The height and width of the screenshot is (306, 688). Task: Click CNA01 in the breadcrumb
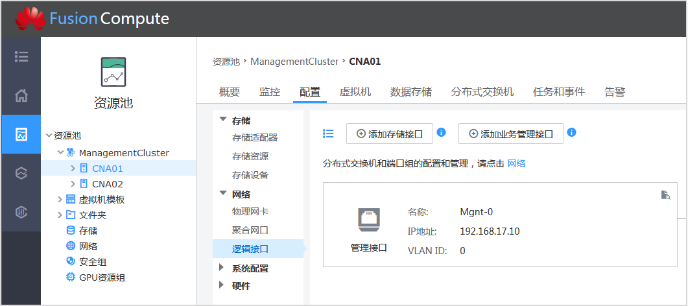coord(365,62)
